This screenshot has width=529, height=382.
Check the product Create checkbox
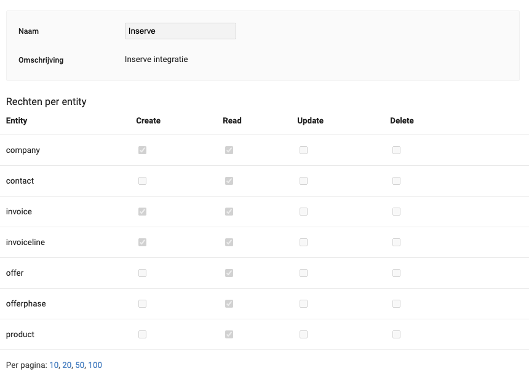click(143, 334)
